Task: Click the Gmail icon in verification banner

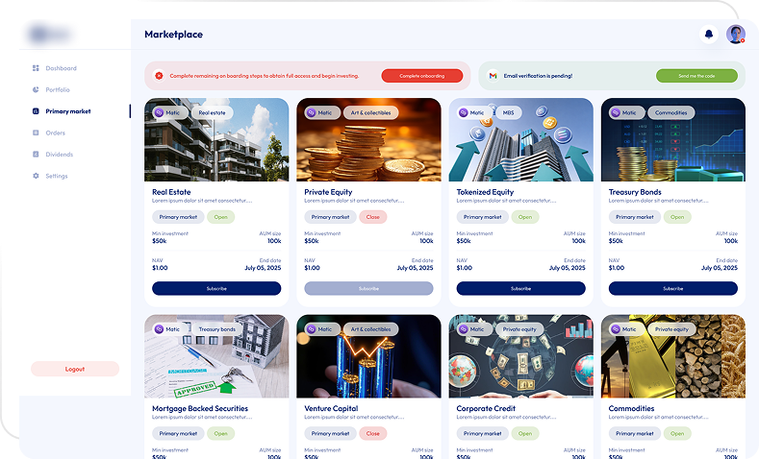Action: click(x=493, y=75)
